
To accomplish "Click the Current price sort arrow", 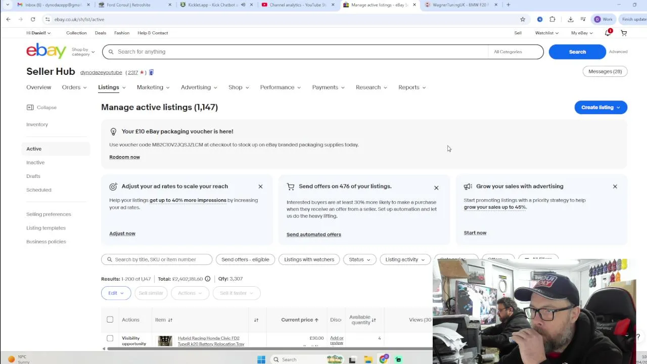I will coord(316,320).
